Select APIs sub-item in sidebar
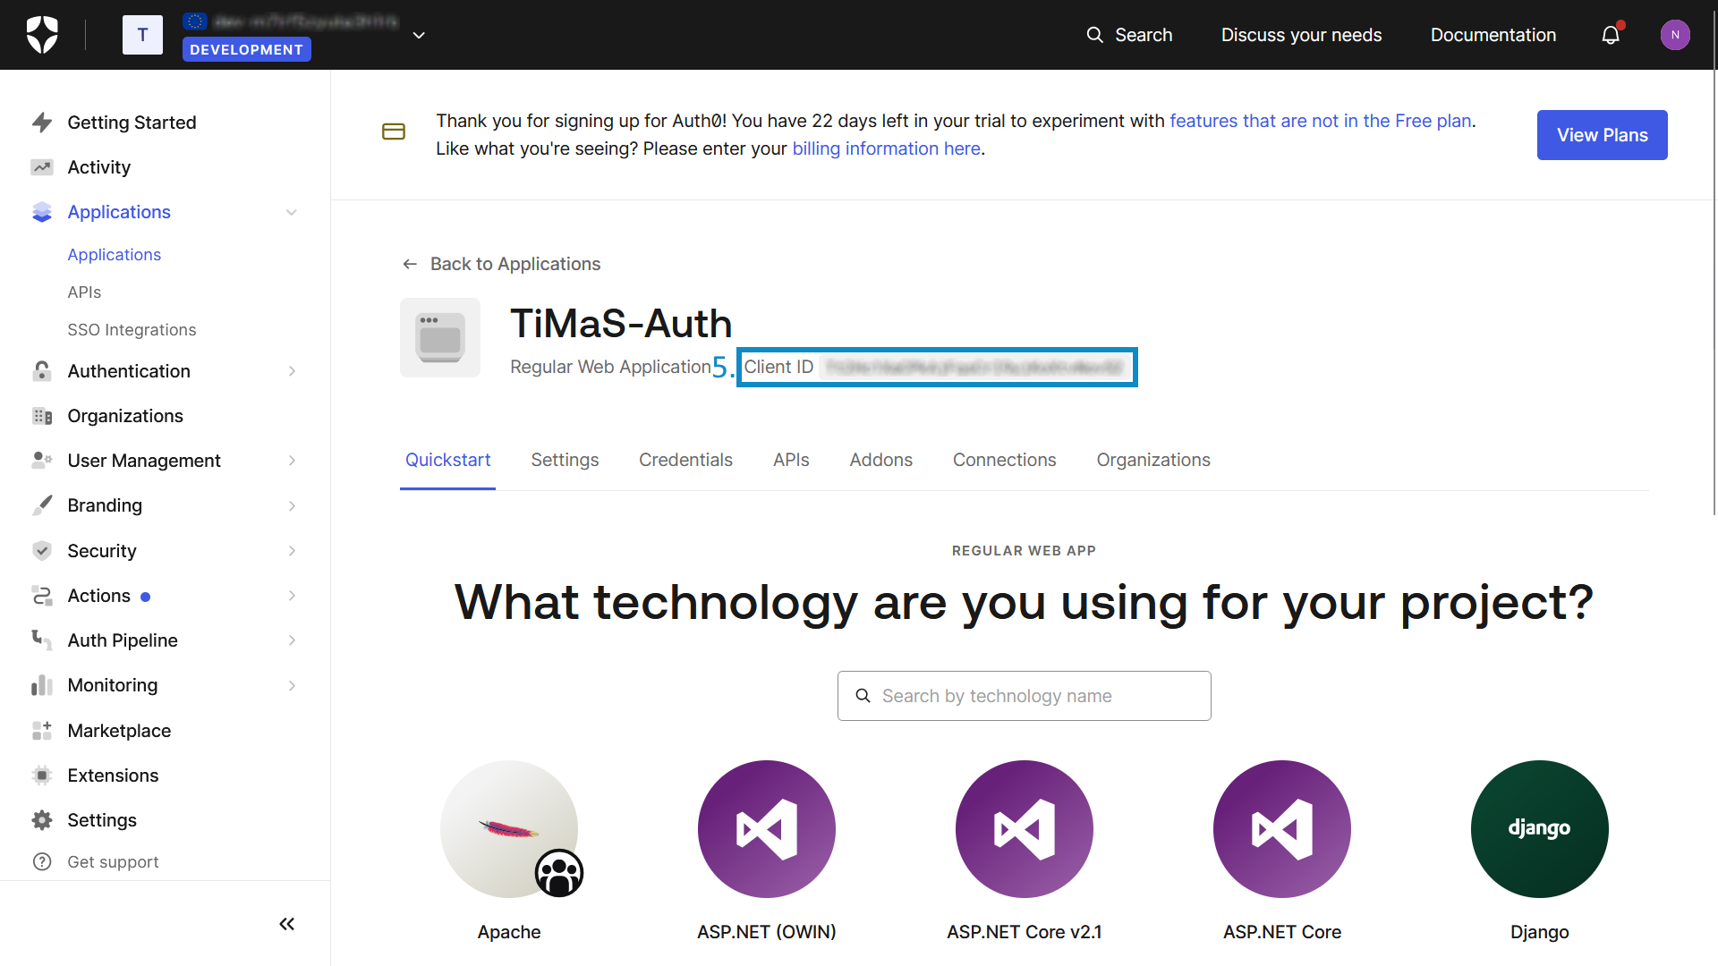1718x966 pixels. (x=84, y=292)
